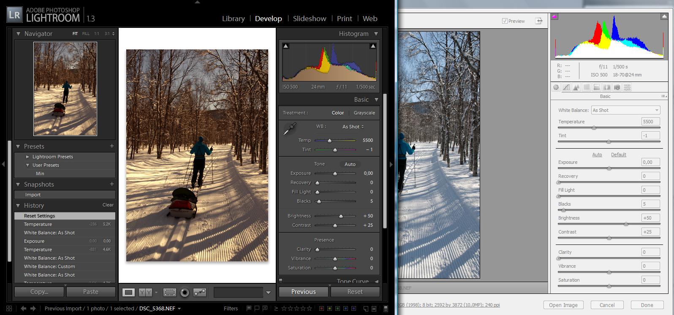
Task: Expand the Lightroom Presets folder
Action: (28, 157)
